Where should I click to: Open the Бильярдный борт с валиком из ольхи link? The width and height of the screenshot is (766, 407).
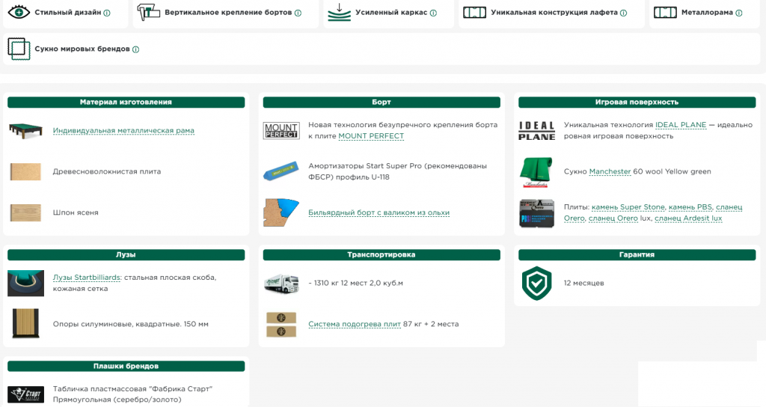pyautogui.click(x=379, y=212)
